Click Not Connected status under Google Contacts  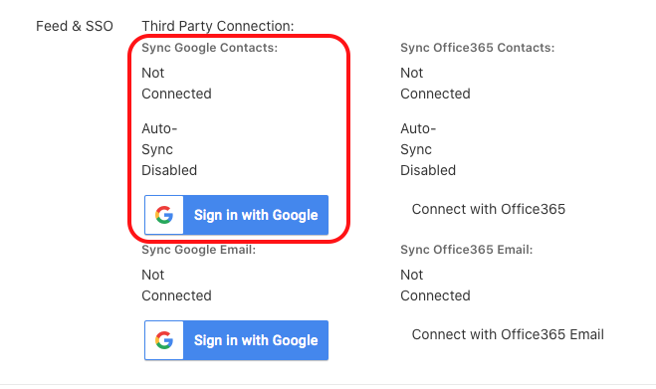coord(176,84)
